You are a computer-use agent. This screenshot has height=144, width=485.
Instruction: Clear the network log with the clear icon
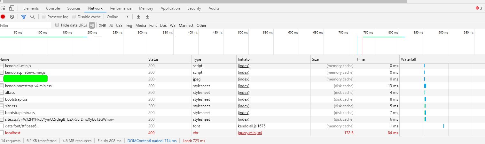click(x=12, y=17)
